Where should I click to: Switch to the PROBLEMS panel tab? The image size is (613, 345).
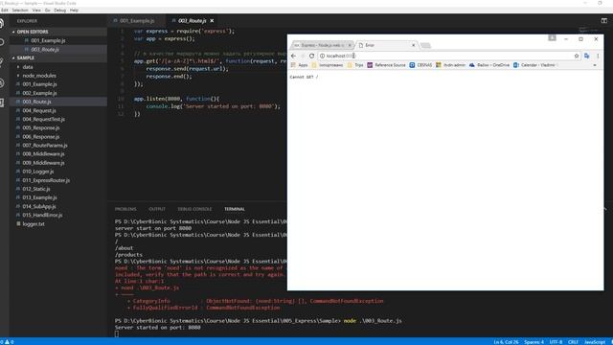pyautogui.click(x=125, y=209)
